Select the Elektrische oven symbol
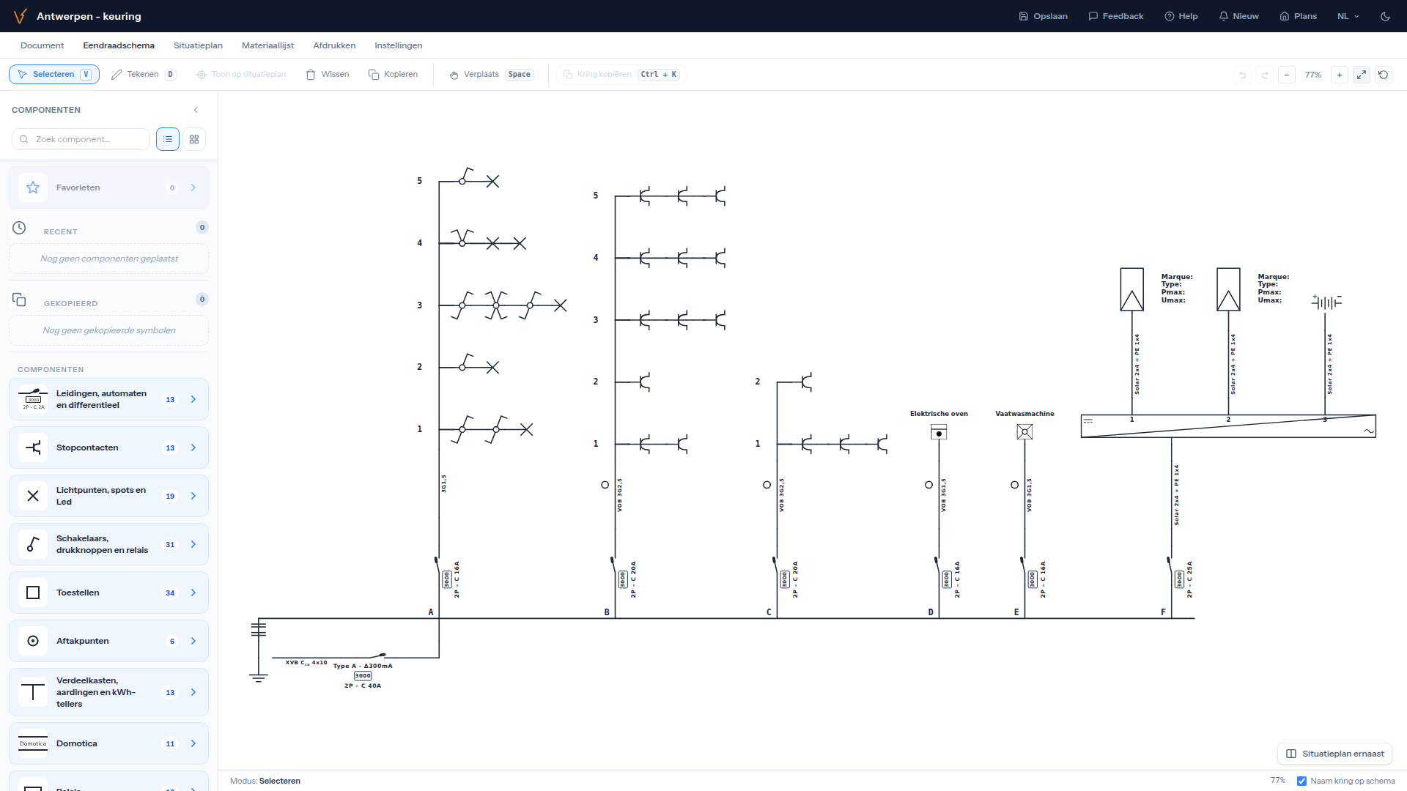 click(939, 432)
